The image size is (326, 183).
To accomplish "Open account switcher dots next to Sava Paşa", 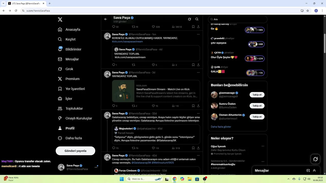I will coord(96,167).
